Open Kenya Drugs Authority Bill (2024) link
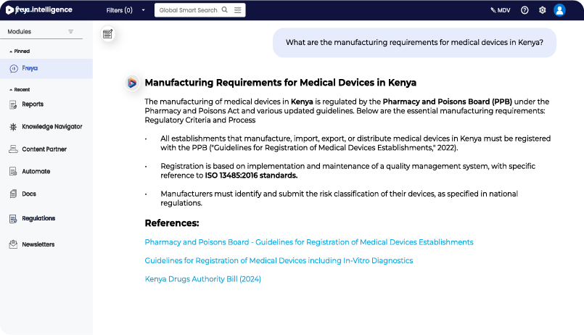Screen dimensions: 584x335 (202, 279)
